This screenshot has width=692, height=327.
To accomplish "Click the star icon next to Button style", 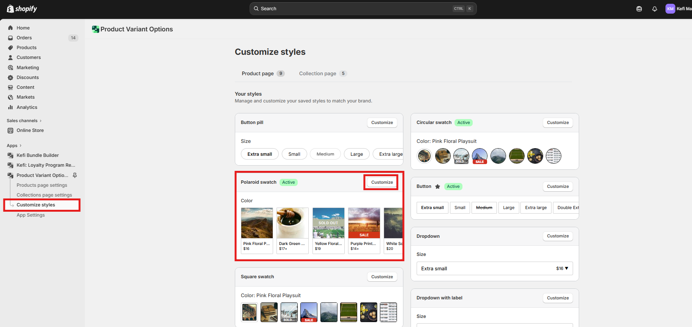I will (437, 186).
